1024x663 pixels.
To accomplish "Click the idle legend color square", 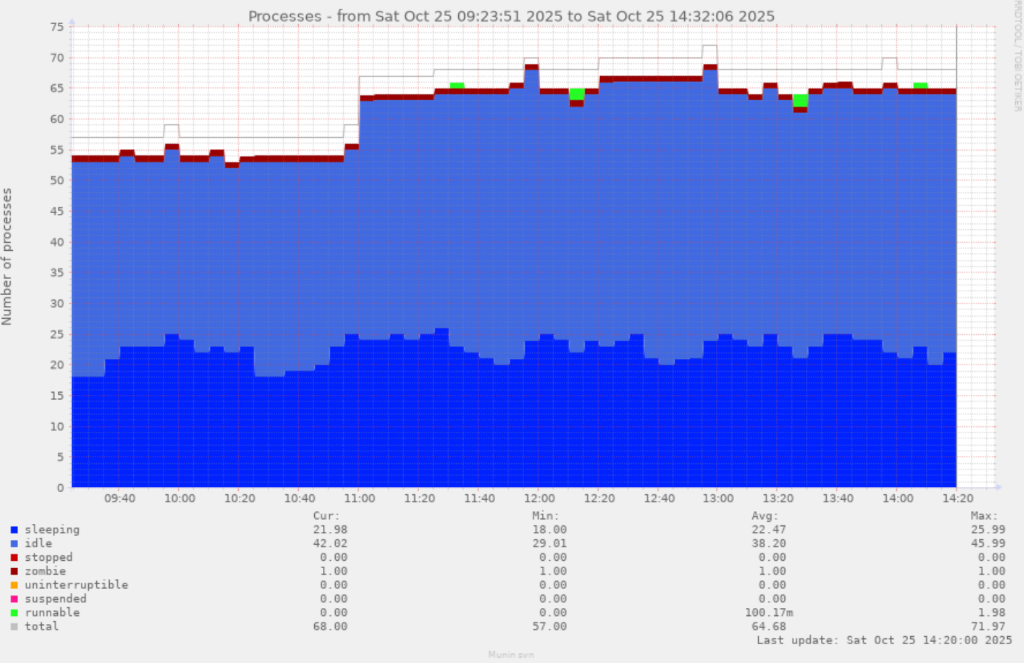I will pos(14,543).
